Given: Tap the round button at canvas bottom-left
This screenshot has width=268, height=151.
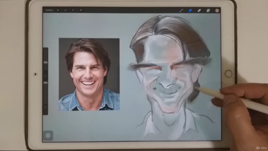Looking at the screenshot, I should (x=48, y=135).
